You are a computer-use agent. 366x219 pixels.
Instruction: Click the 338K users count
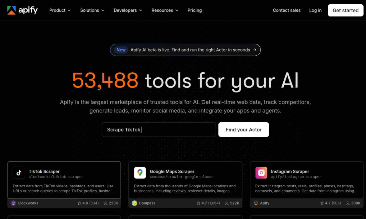356,203
